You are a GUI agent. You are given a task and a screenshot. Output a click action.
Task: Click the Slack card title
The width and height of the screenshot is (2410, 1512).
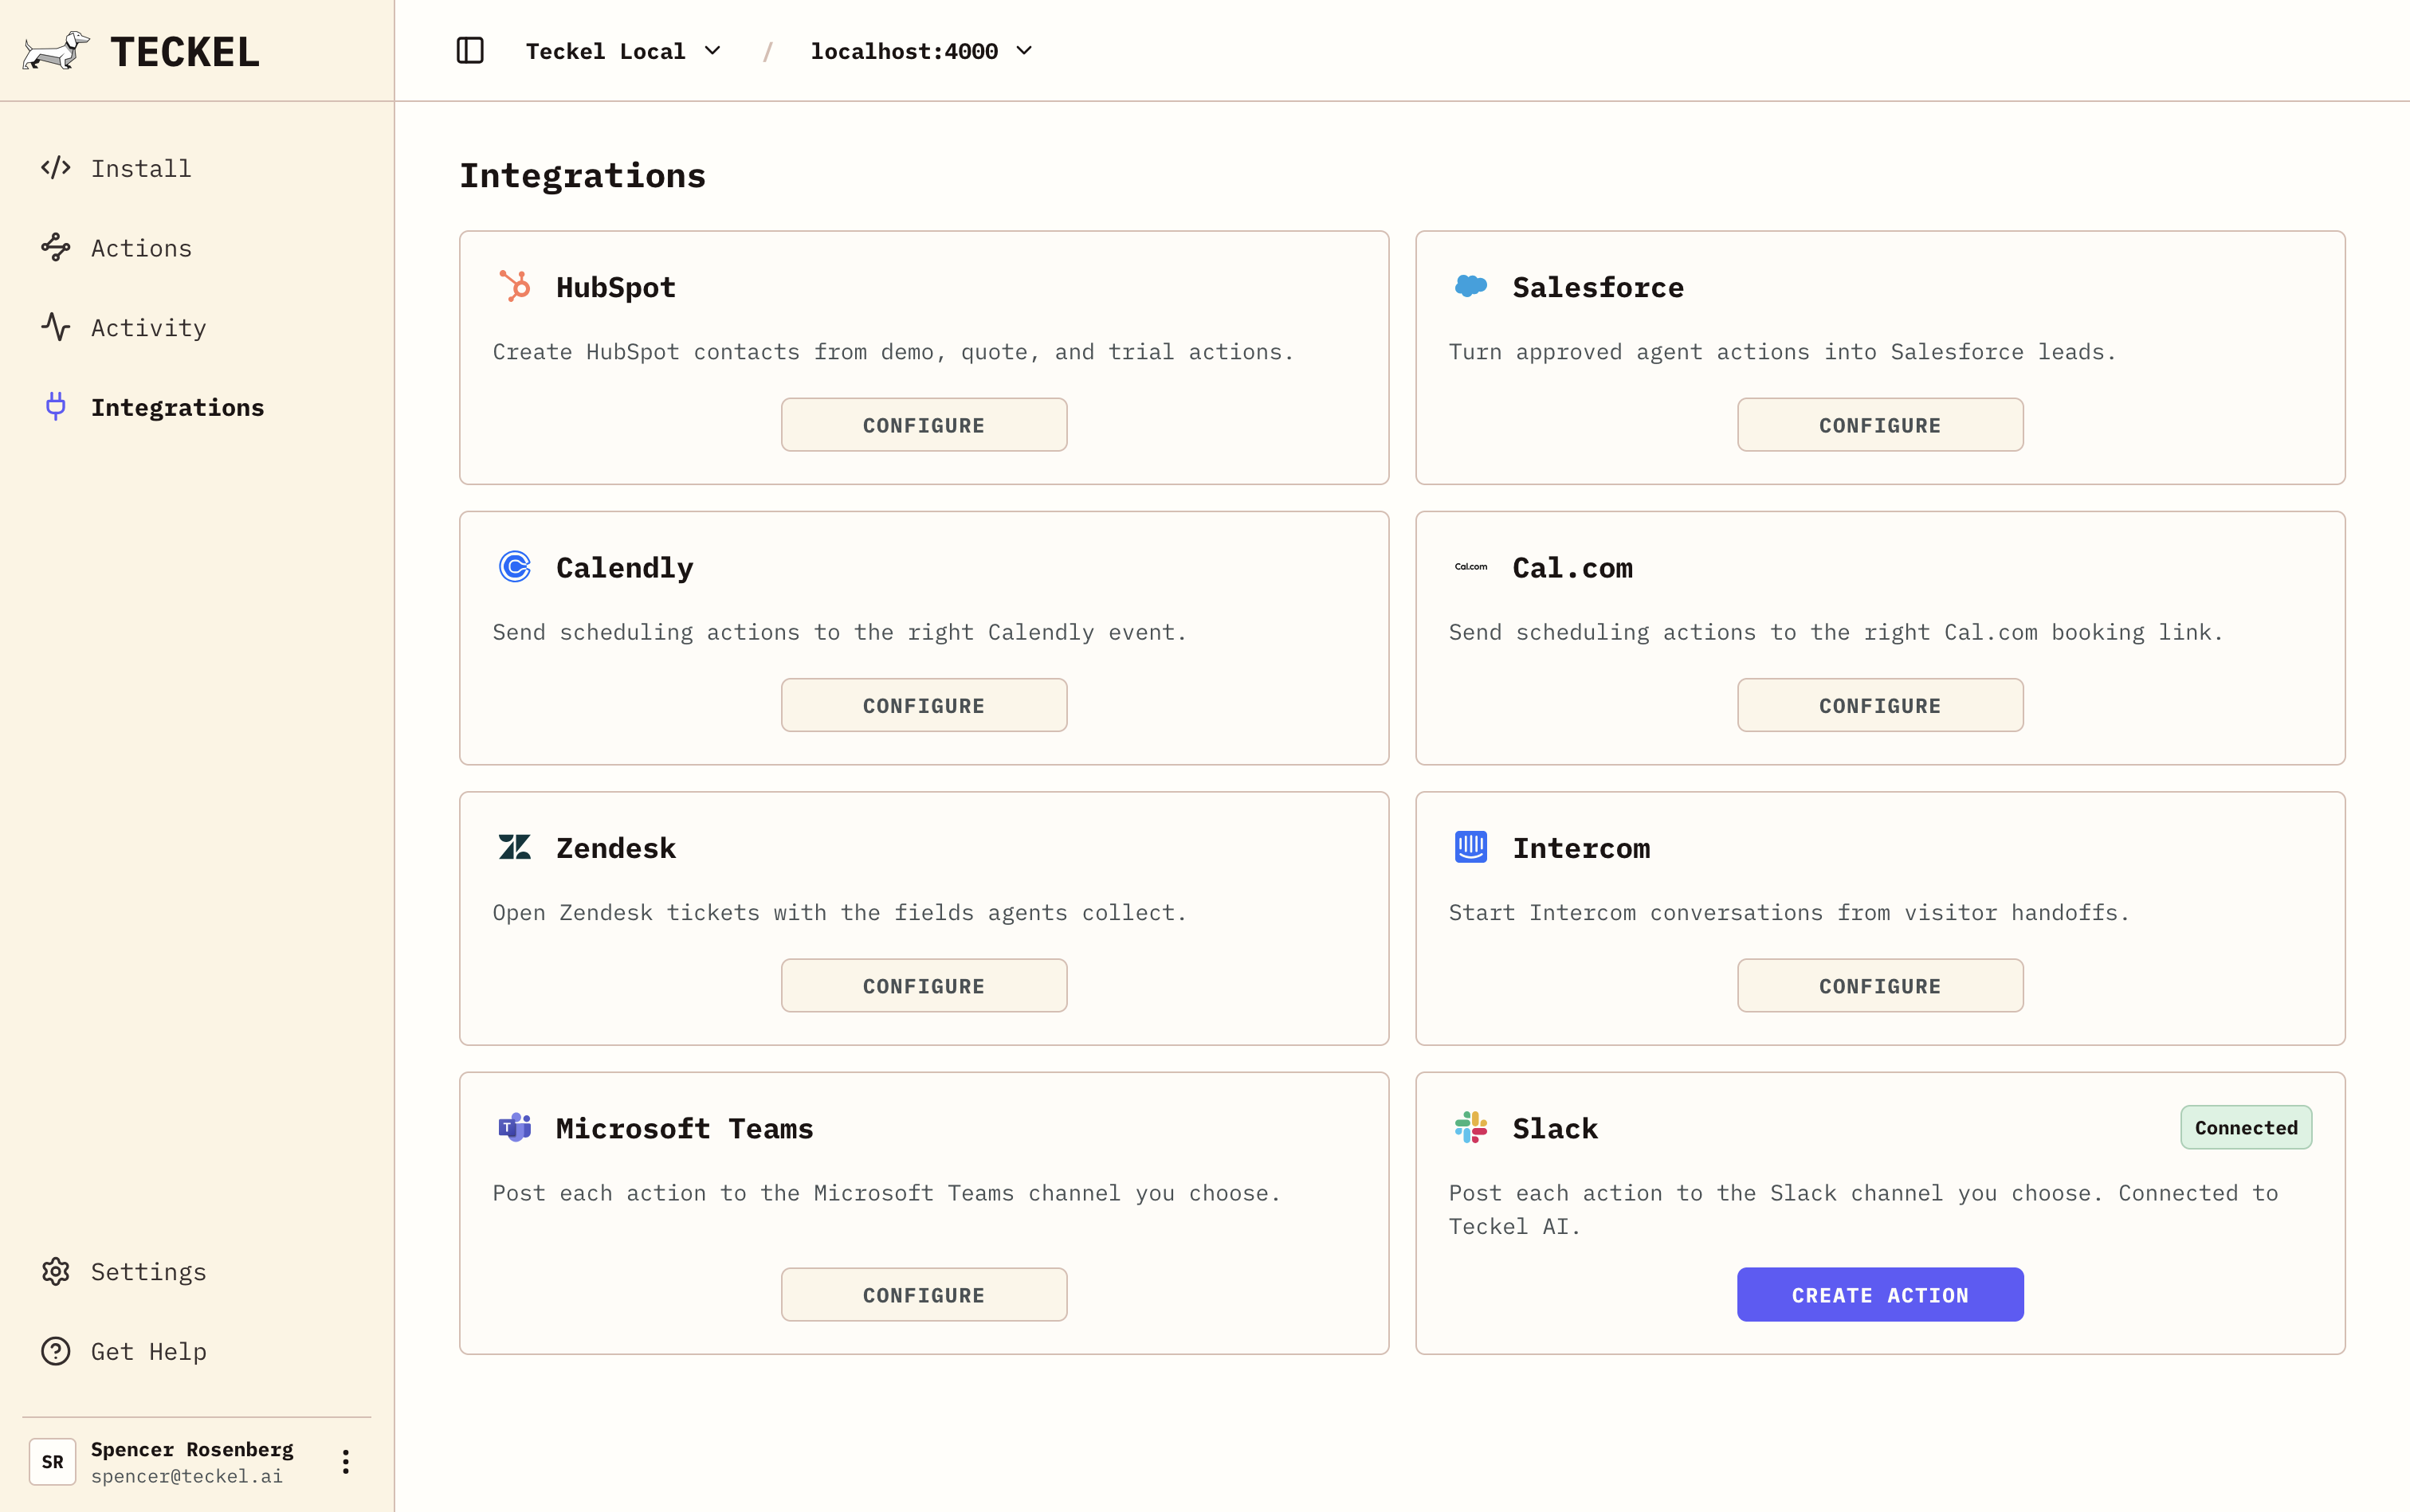pos(1555,1128)
